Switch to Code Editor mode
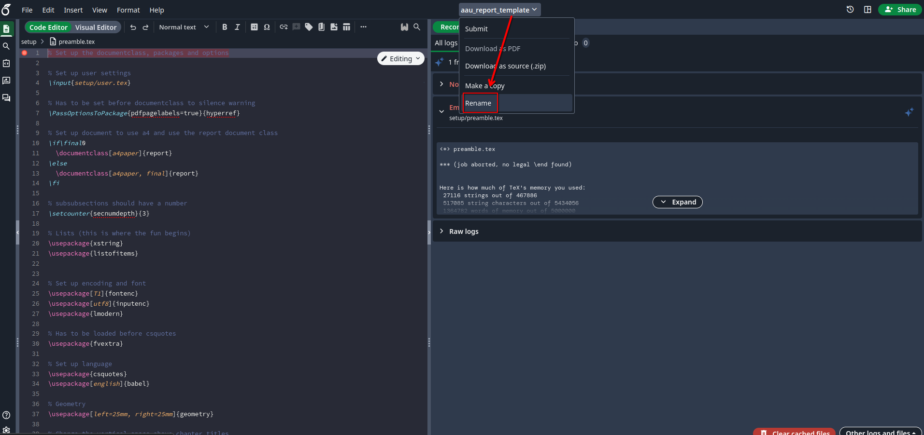The image size is (924, 435). click(x=48, y=27)
